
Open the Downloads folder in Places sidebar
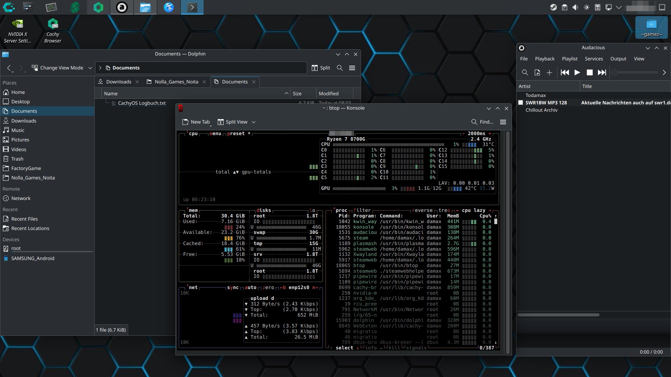point(23,121)
